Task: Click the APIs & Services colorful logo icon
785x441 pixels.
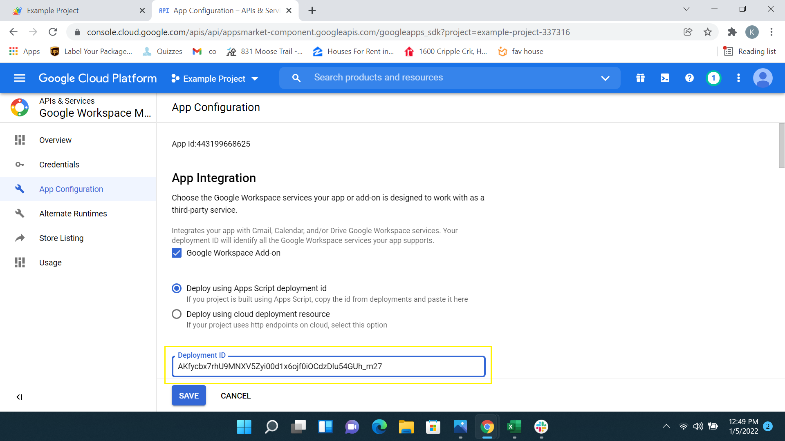Action: click(20, 107)
